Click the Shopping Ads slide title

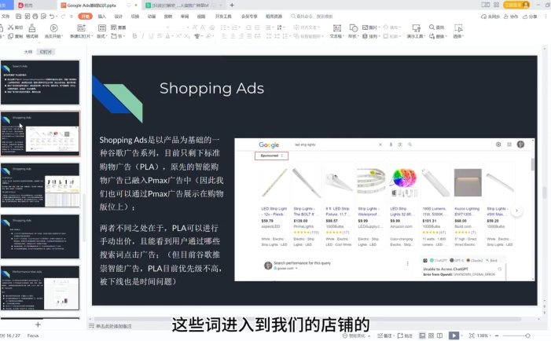click(212, 88)
